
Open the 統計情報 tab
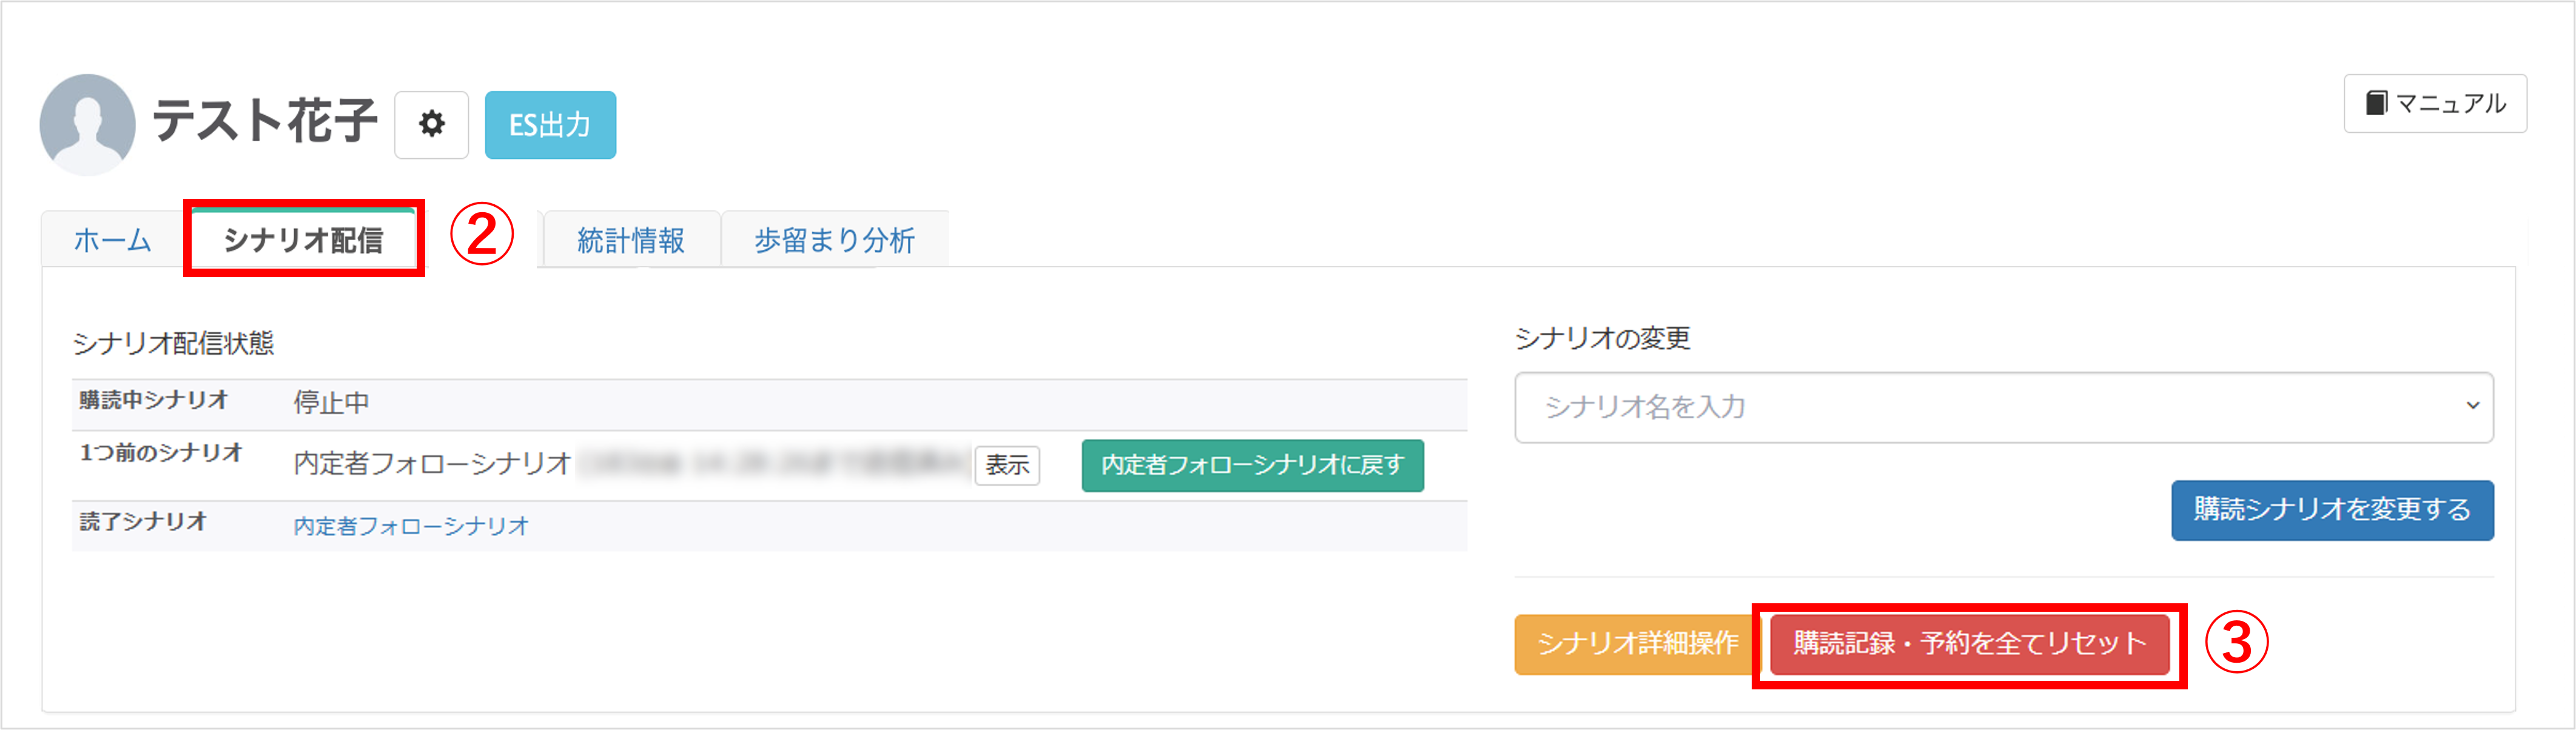[630, 241]
